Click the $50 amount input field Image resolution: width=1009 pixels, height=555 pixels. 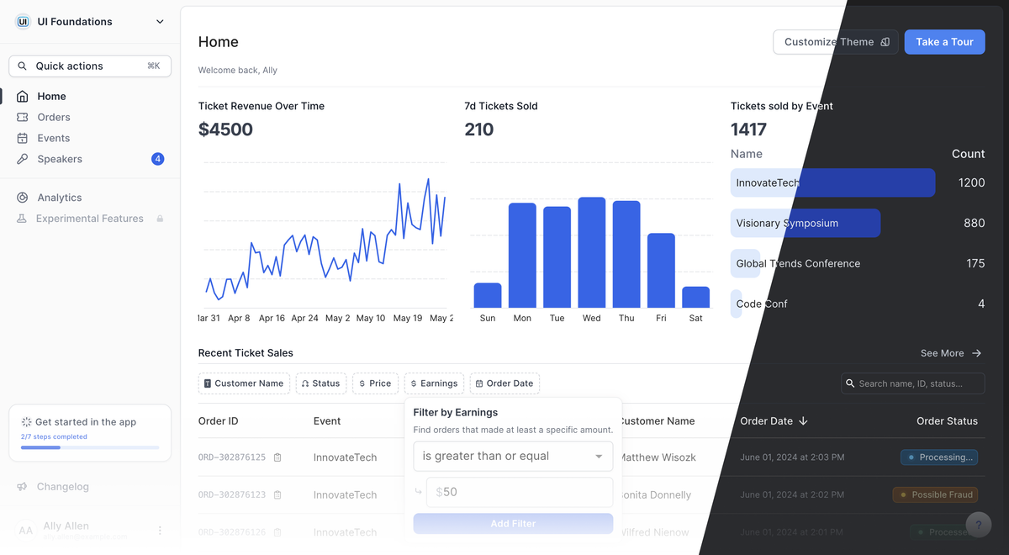point(520,492)
